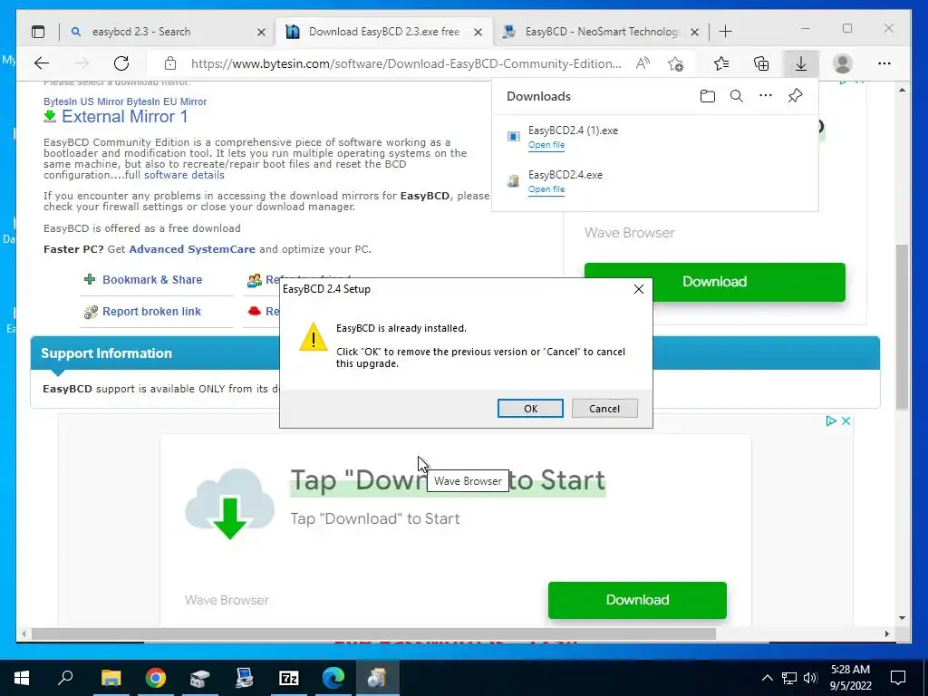
Task: Click the vertical page scrollbar thumb
Action: 902,326
